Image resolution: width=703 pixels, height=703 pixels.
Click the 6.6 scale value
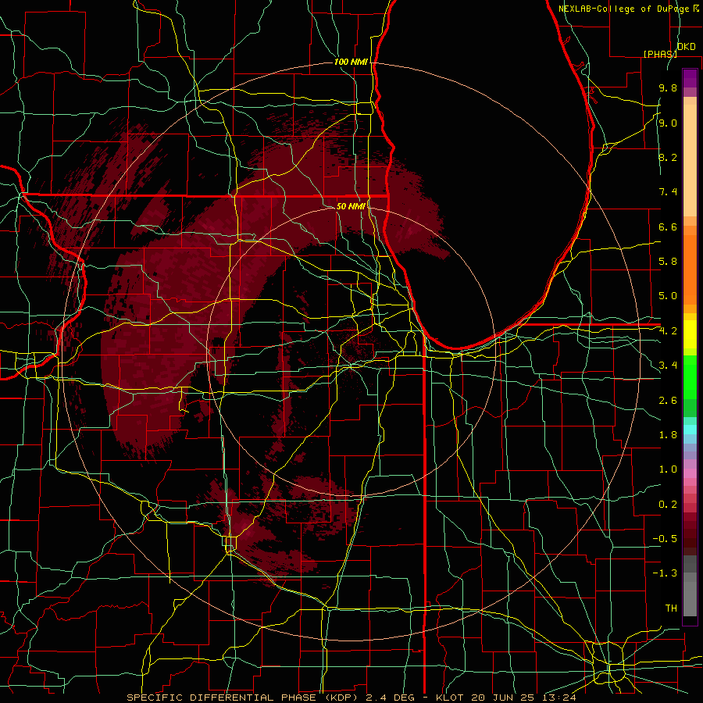668,227
